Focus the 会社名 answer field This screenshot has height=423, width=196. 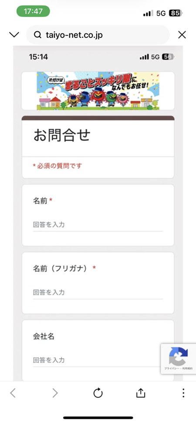(98, 360)
